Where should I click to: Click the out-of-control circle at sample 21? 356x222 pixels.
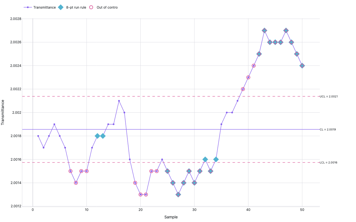[146, 195]
